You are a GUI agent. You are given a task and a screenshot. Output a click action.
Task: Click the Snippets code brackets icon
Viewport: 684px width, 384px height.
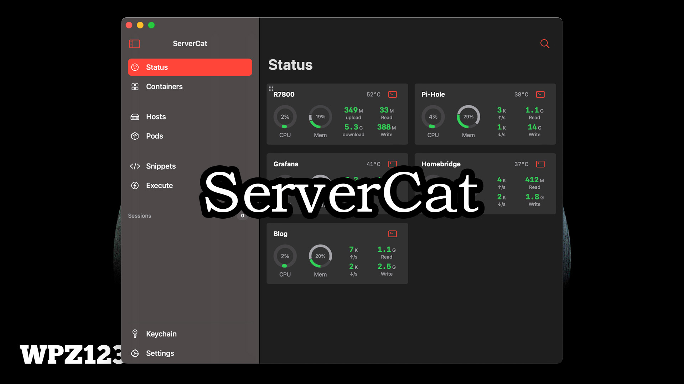click(135, 166)
